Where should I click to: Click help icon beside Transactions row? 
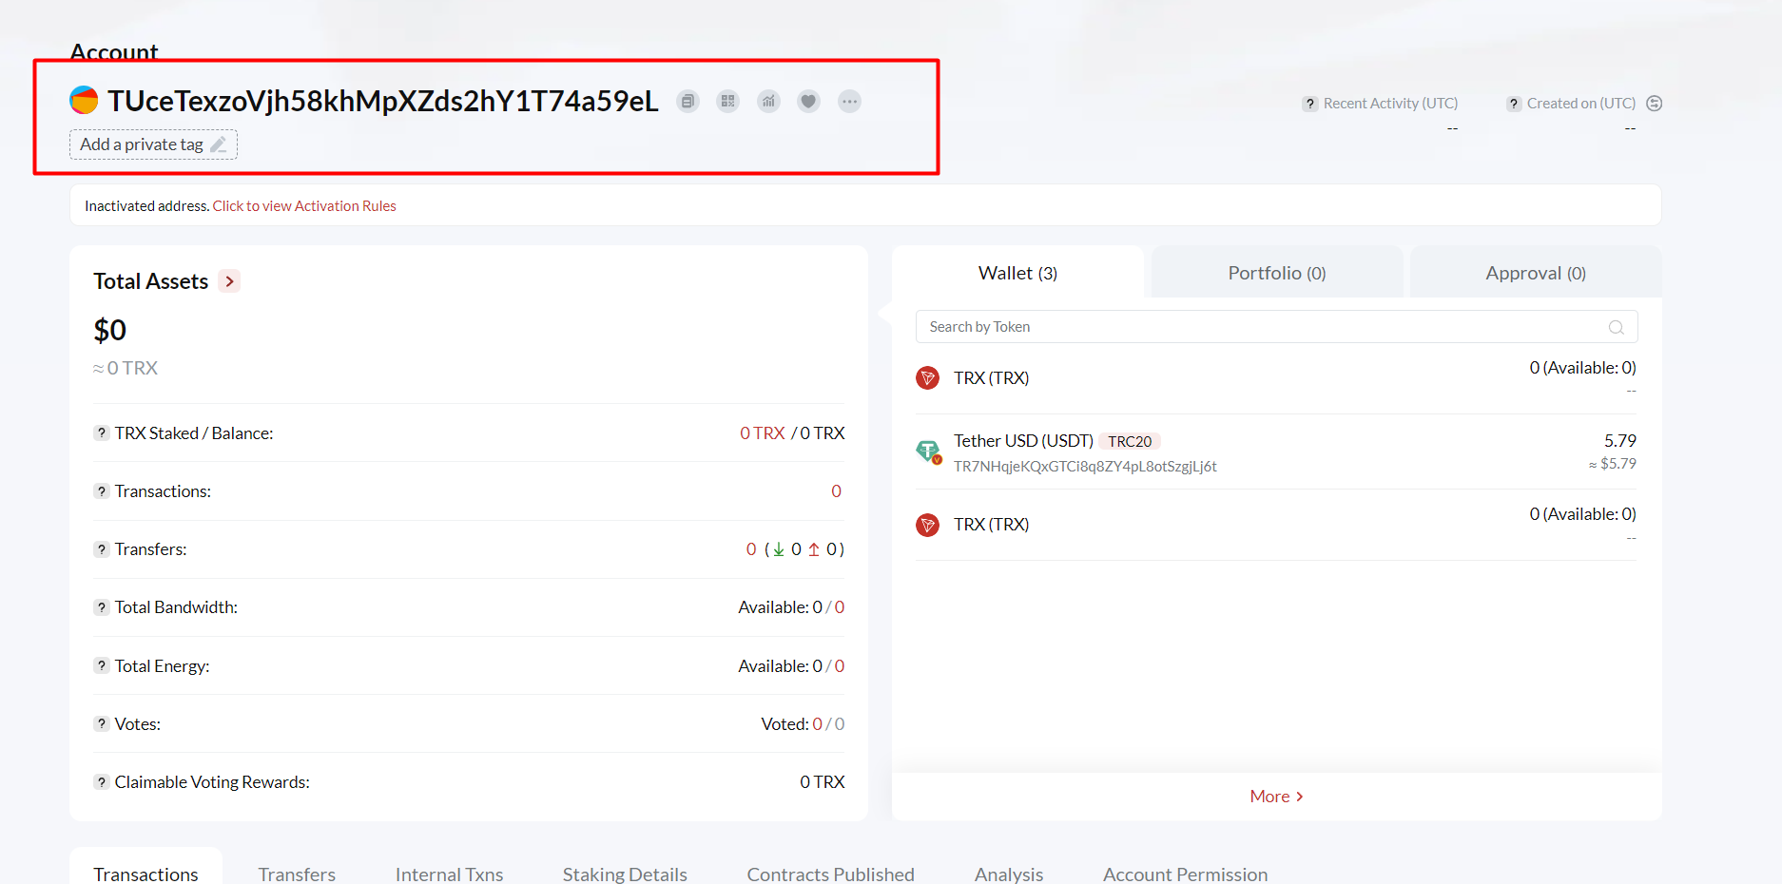click(x=102, y=491)
